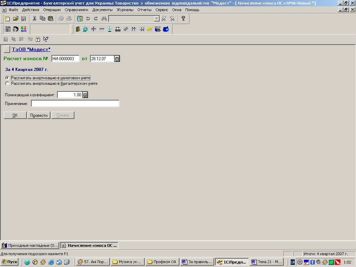Switch to Начисление износа ОС window tab

(89, 245)
